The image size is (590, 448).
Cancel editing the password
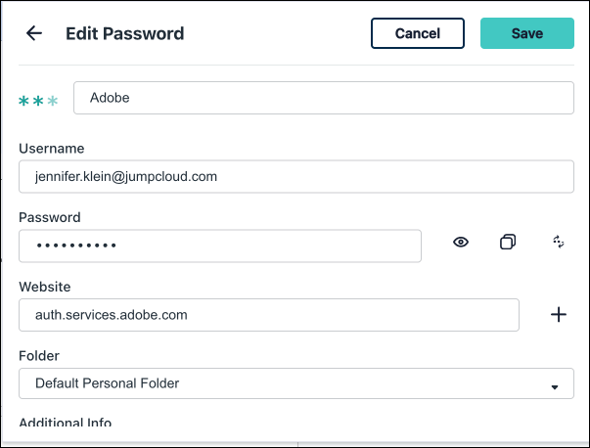pos(418,33)
